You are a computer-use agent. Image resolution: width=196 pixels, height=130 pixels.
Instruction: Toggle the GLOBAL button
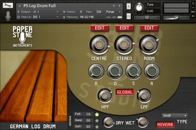click(125, 92)
